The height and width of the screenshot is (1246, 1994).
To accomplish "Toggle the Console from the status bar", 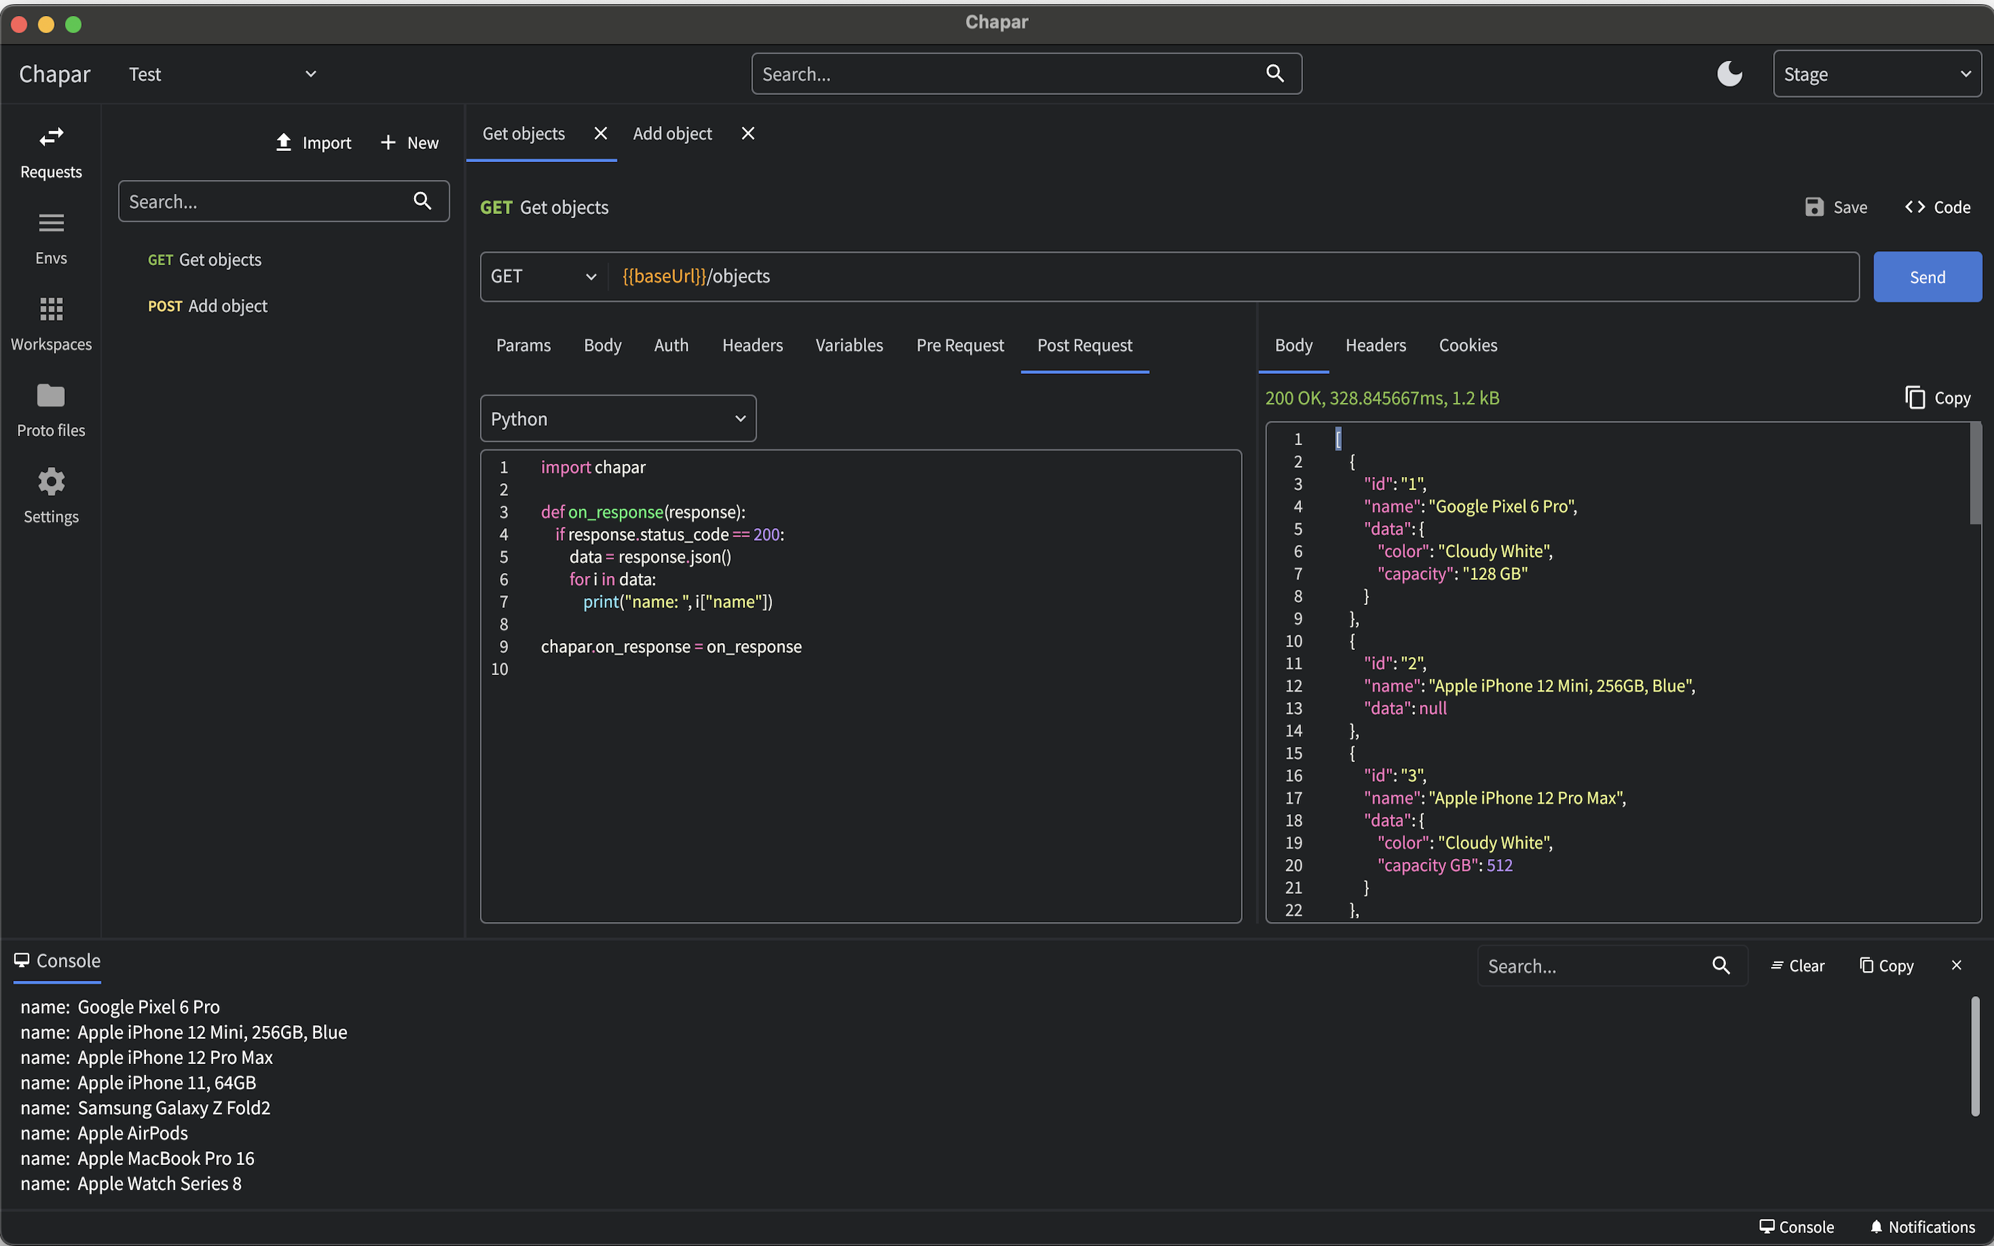I will tap(1796, 1226).
